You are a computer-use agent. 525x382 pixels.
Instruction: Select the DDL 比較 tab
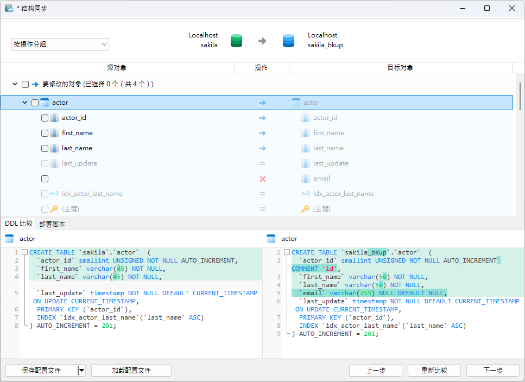[x=18, y=224]
